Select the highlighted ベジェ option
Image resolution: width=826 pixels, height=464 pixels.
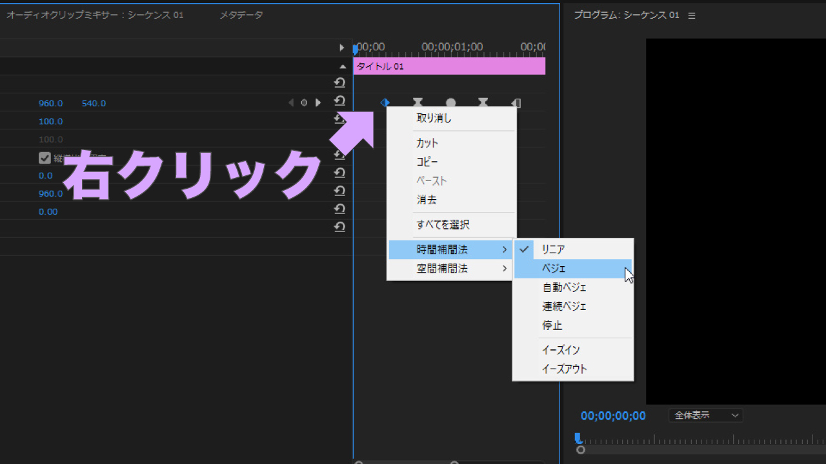[573, 269]
